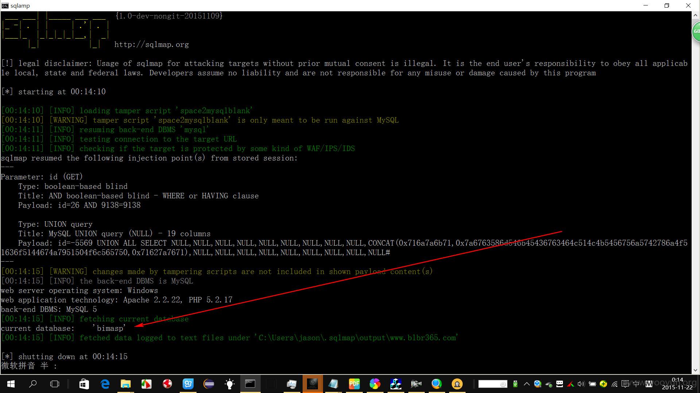Click version string 1.0-dev-nongit-20151109
This screenshot has height=393, width=700.
point(169,16)
